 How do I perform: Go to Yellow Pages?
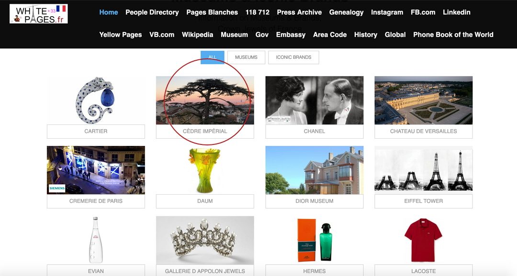coord(120,34)
